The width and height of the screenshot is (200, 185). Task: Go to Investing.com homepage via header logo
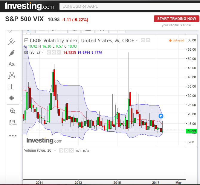[30, 6]
